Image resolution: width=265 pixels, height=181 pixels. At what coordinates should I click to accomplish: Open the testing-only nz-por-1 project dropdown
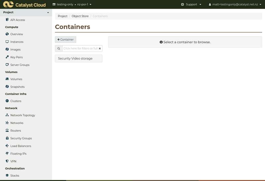pyautogui.click(x=72, y=4)
